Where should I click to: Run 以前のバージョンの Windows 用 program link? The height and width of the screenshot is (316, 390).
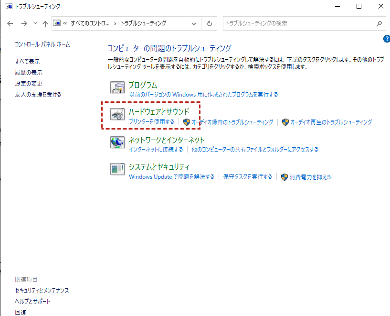click(x=203, y=94)
